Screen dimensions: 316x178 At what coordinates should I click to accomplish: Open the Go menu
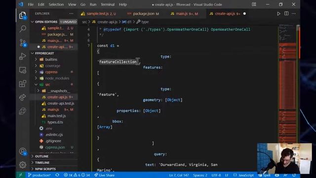83,4
